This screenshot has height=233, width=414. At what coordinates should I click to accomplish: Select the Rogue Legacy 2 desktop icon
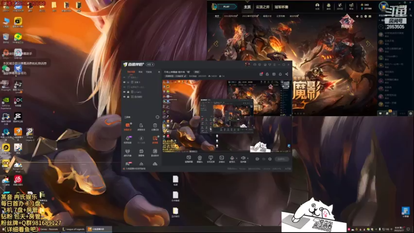tap(29, 135)
